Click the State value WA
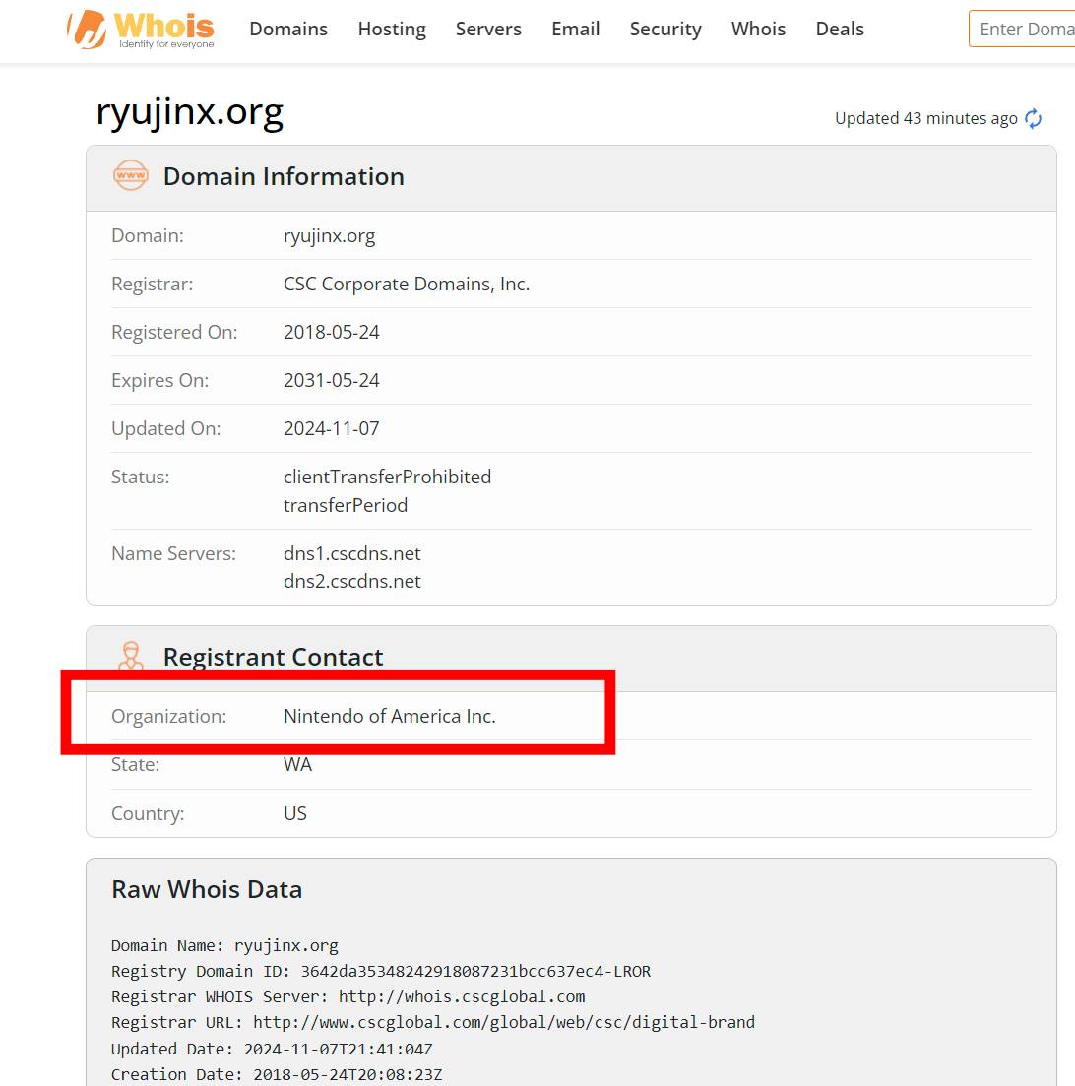Screen dimensions: 1075x1086 (298, 765)
